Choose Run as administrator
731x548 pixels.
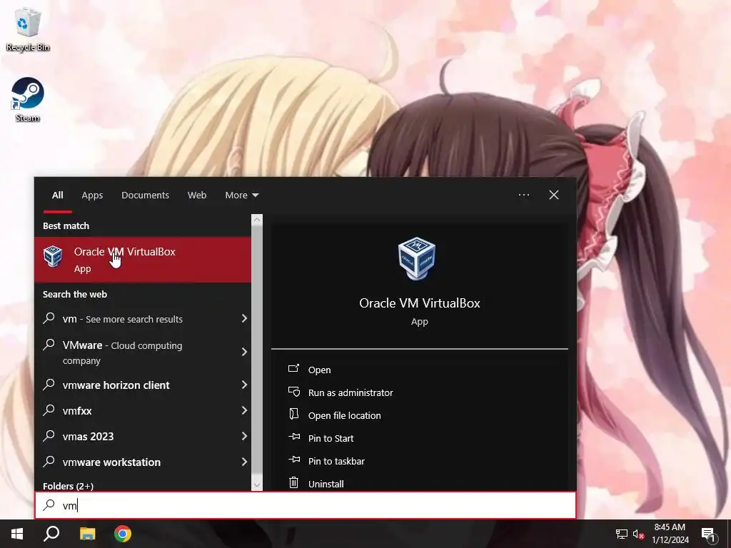click(351, 392)
